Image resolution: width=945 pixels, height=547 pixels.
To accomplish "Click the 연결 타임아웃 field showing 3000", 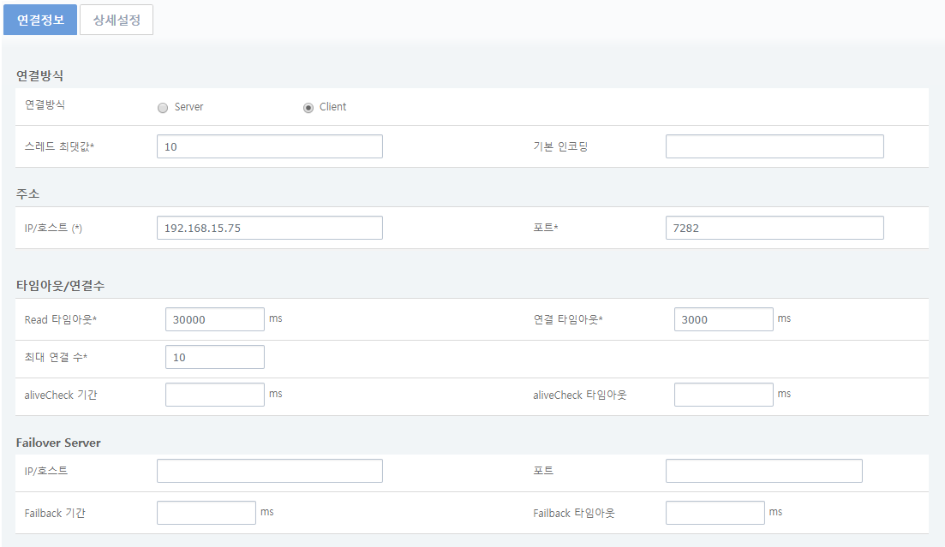I will tap(723, 319).
